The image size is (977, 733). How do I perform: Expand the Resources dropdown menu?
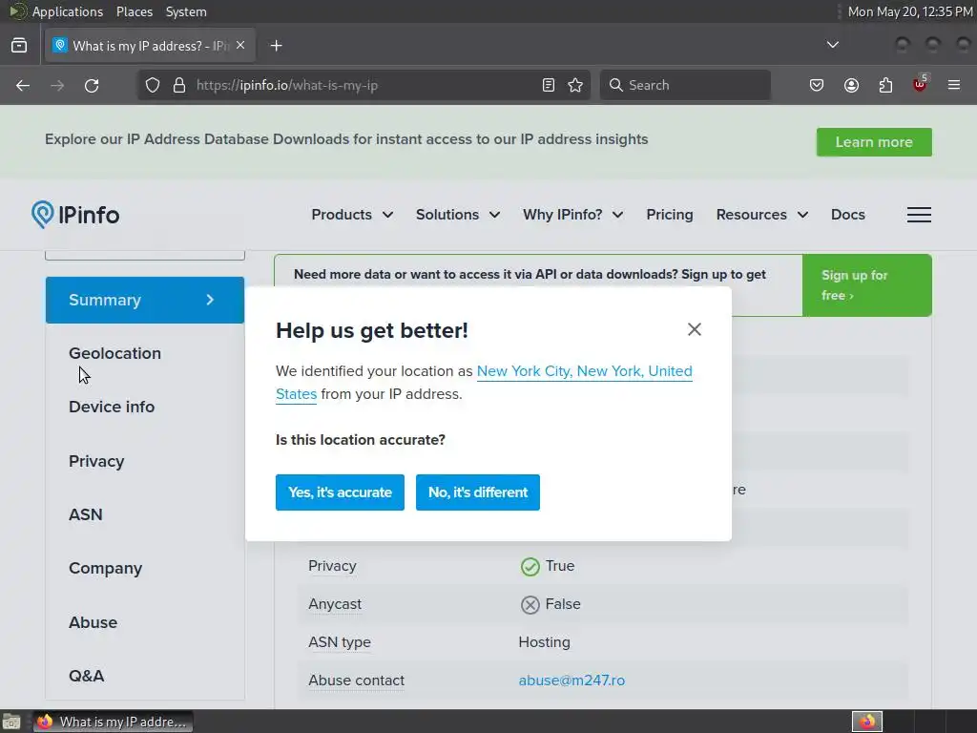pos(762,215)
